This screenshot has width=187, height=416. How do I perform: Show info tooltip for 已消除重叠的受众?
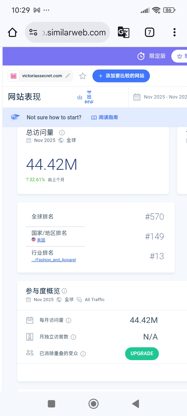(83, 354)
